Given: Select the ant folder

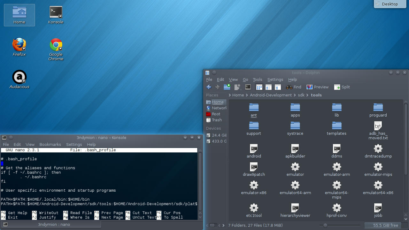Looking at the screenshot, I should click(254, 110).
